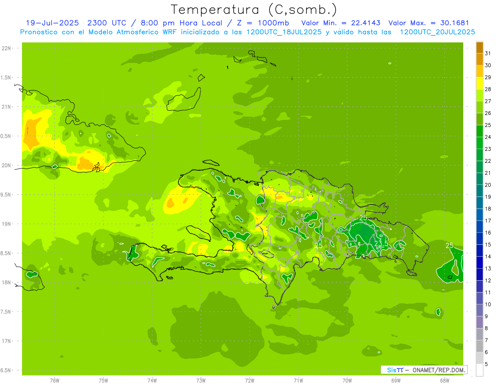Image resolution: width=499 pixels, height=386 pixels.
Task: Click the "69W" longitude label
Action: 396,381
